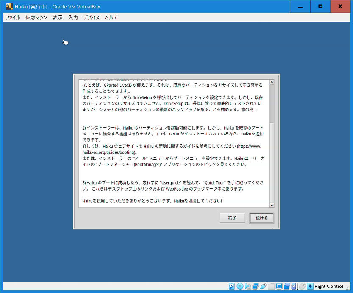
Task: Open the デバイス menu
Action: coord(92,17)
